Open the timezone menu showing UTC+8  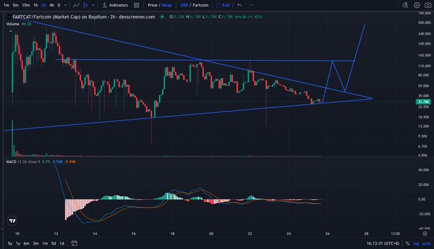coord(383,243)
